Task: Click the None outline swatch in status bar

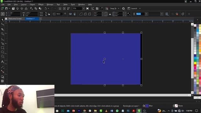Action: [176, 106]
